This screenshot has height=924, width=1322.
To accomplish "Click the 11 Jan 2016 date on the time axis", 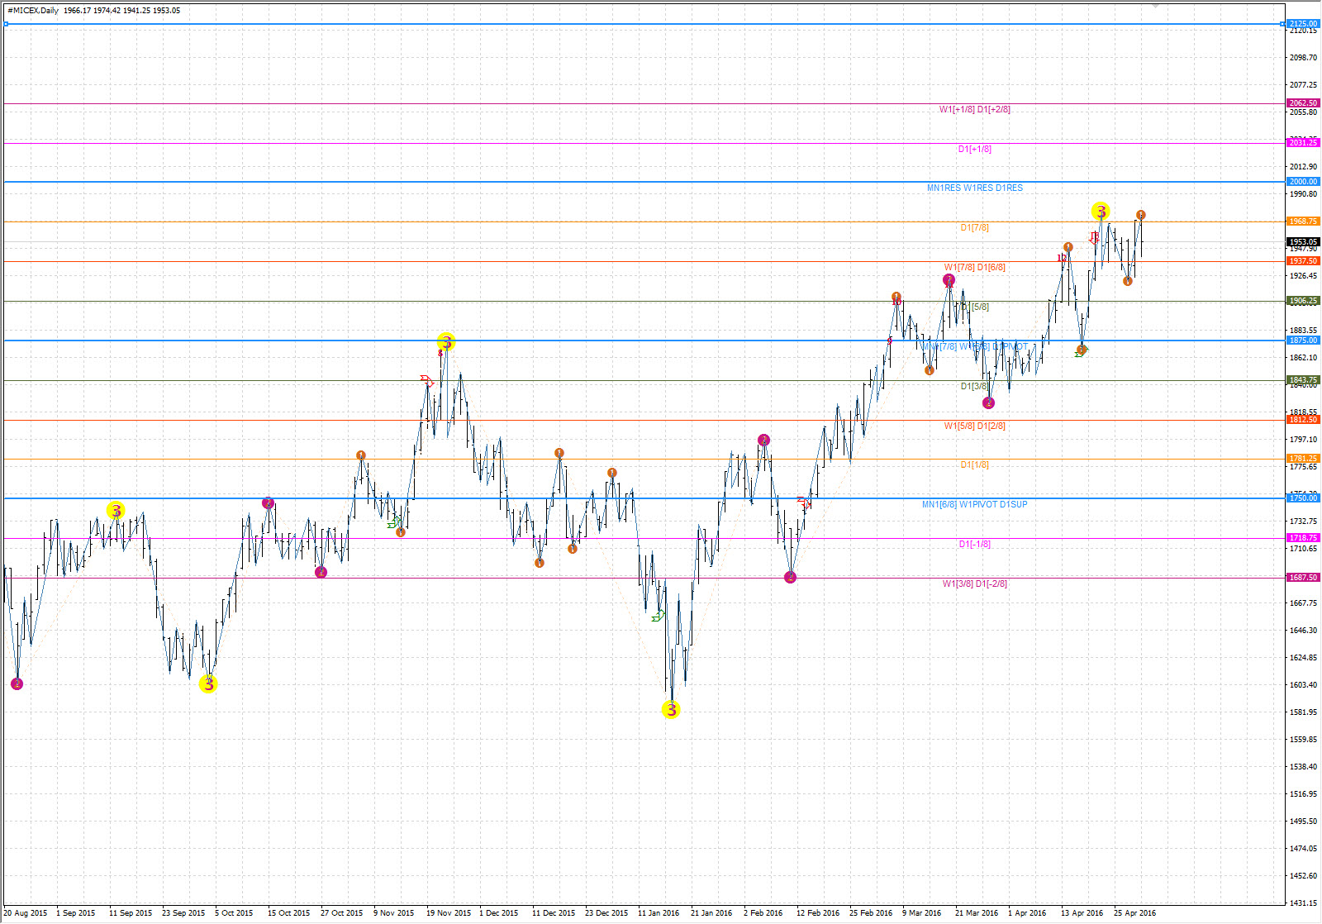I will [x=659, y=913].
